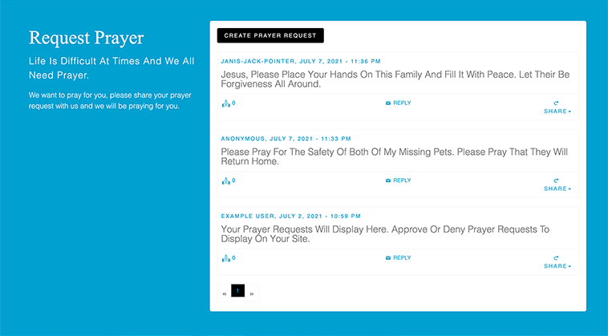
Task: Expand Share dropdown on missing pets request
Action: pyautogui.click(x=557, y=188)
